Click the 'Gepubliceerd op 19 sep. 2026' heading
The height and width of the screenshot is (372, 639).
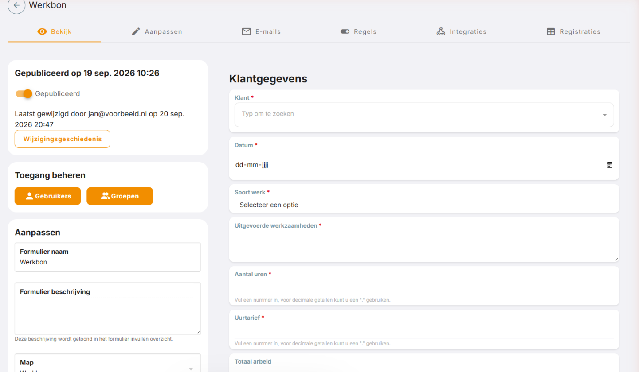point(87,73)
